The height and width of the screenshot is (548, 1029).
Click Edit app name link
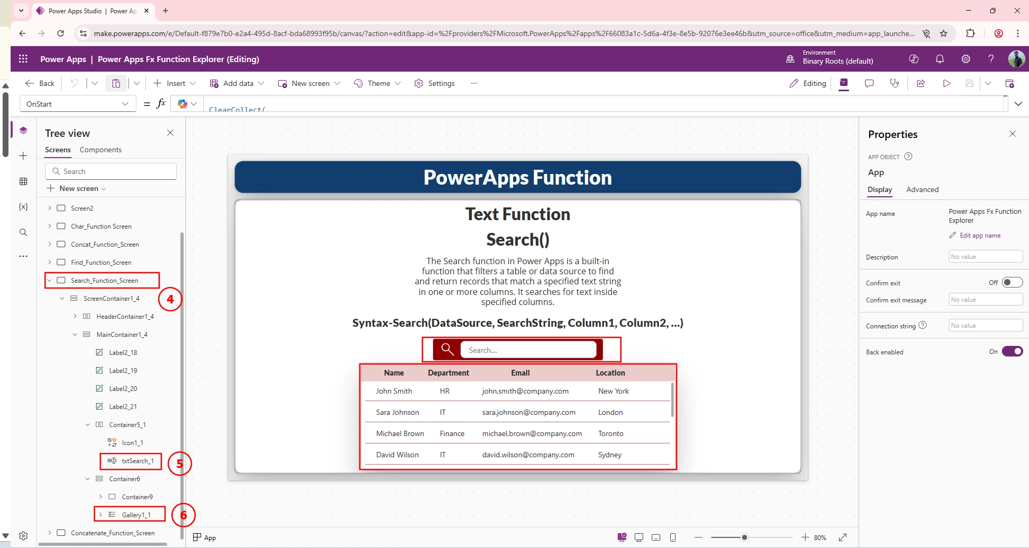click(975, 236)
